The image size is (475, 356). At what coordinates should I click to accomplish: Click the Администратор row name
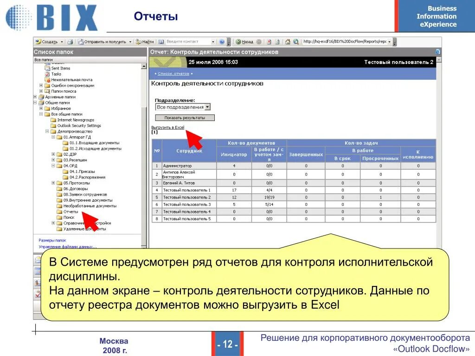178,166
